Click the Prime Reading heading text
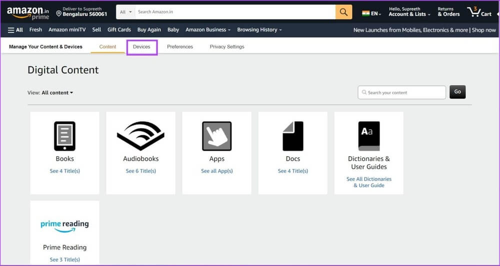This screenshot has height=266, width=500. 64,248
